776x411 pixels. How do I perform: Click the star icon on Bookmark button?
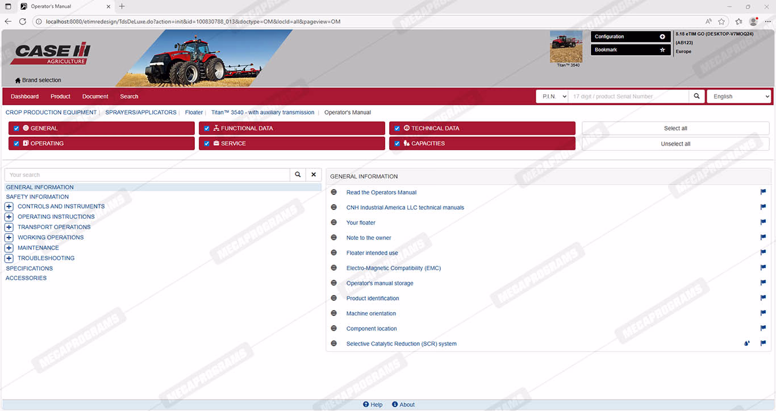(662, 50)
